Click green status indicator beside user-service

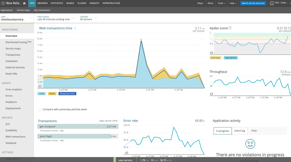click(115, 160)
